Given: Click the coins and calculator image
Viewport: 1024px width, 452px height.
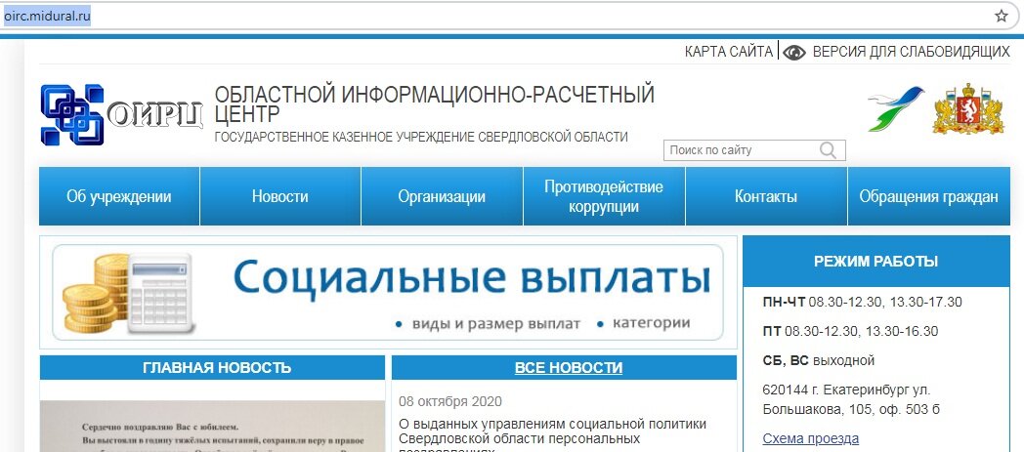Looking at the screenshot, I should click(x=129, y=293).
